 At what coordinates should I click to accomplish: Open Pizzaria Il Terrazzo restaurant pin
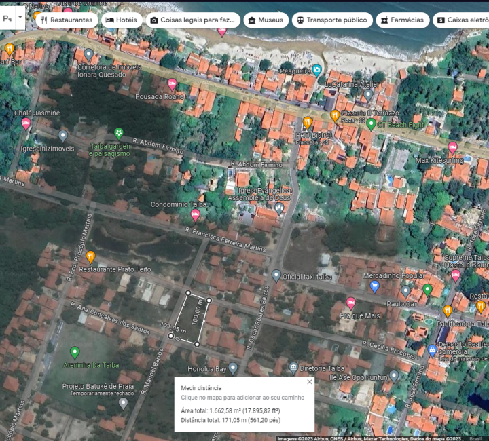tap(335, 116)
